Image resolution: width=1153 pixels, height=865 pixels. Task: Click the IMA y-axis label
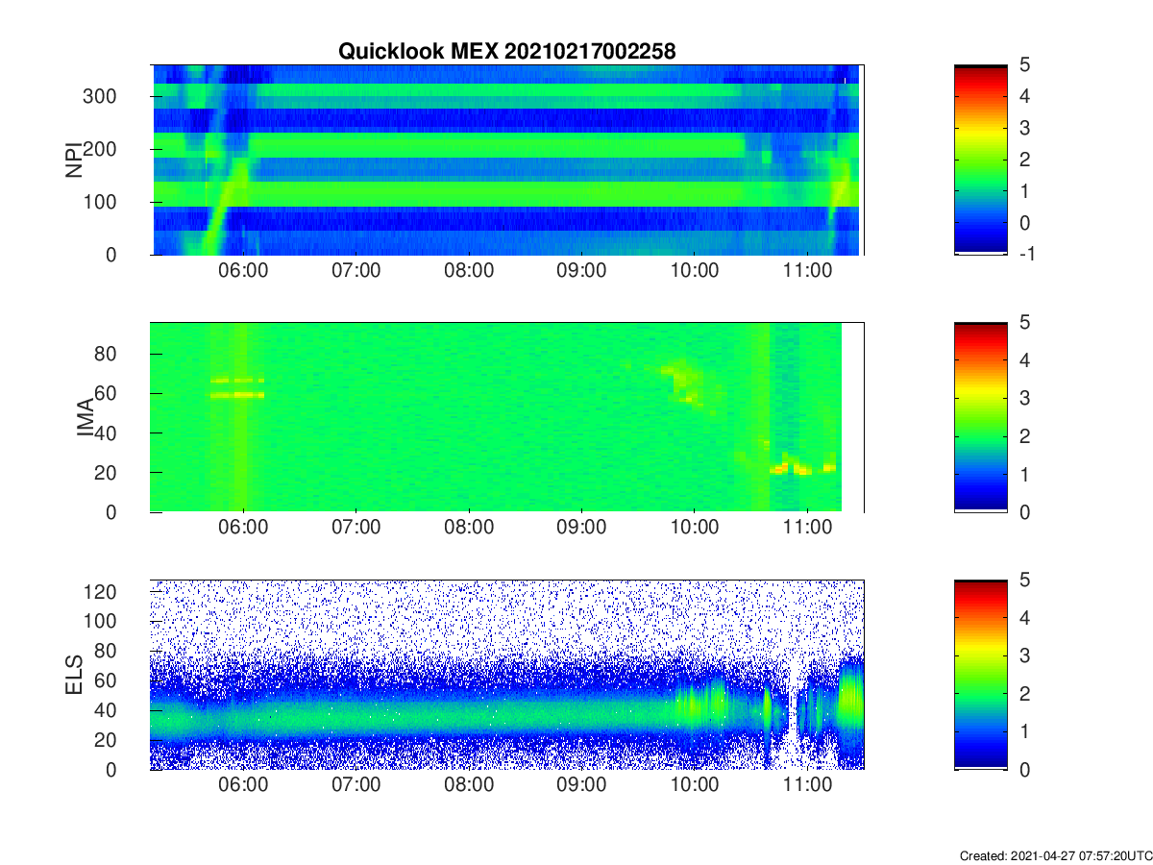click(x=85, y=417)
